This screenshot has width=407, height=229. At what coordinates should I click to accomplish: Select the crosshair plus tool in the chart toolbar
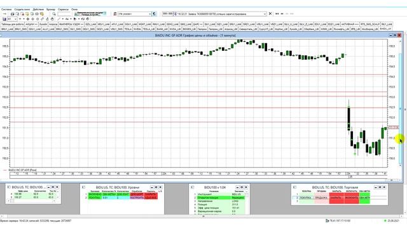pos(20,19)
